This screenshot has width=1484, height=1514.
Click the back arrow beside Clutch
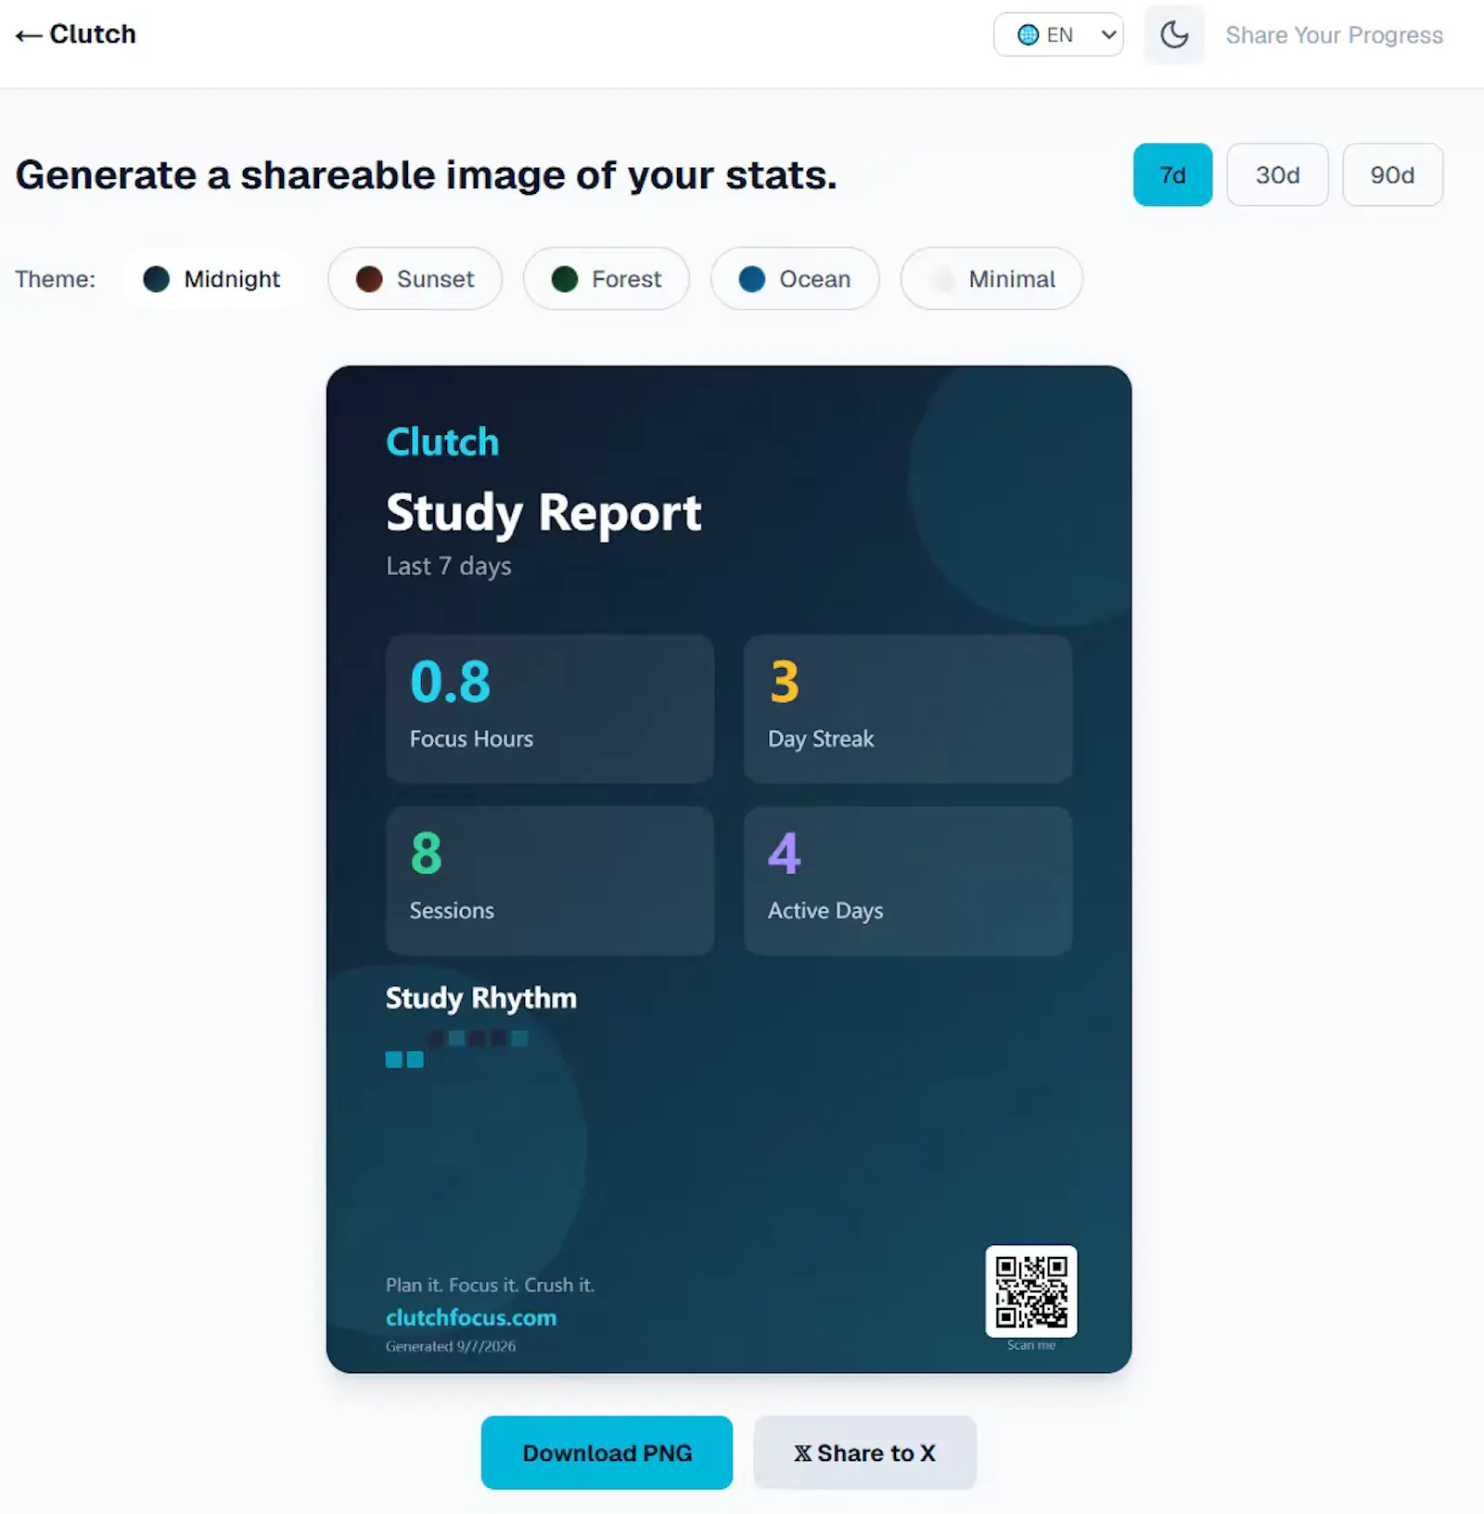[x=29, y=35]
